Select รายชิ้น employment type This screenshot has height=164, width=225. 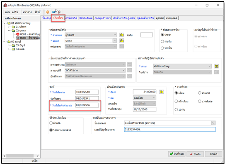tap(162, 48)
